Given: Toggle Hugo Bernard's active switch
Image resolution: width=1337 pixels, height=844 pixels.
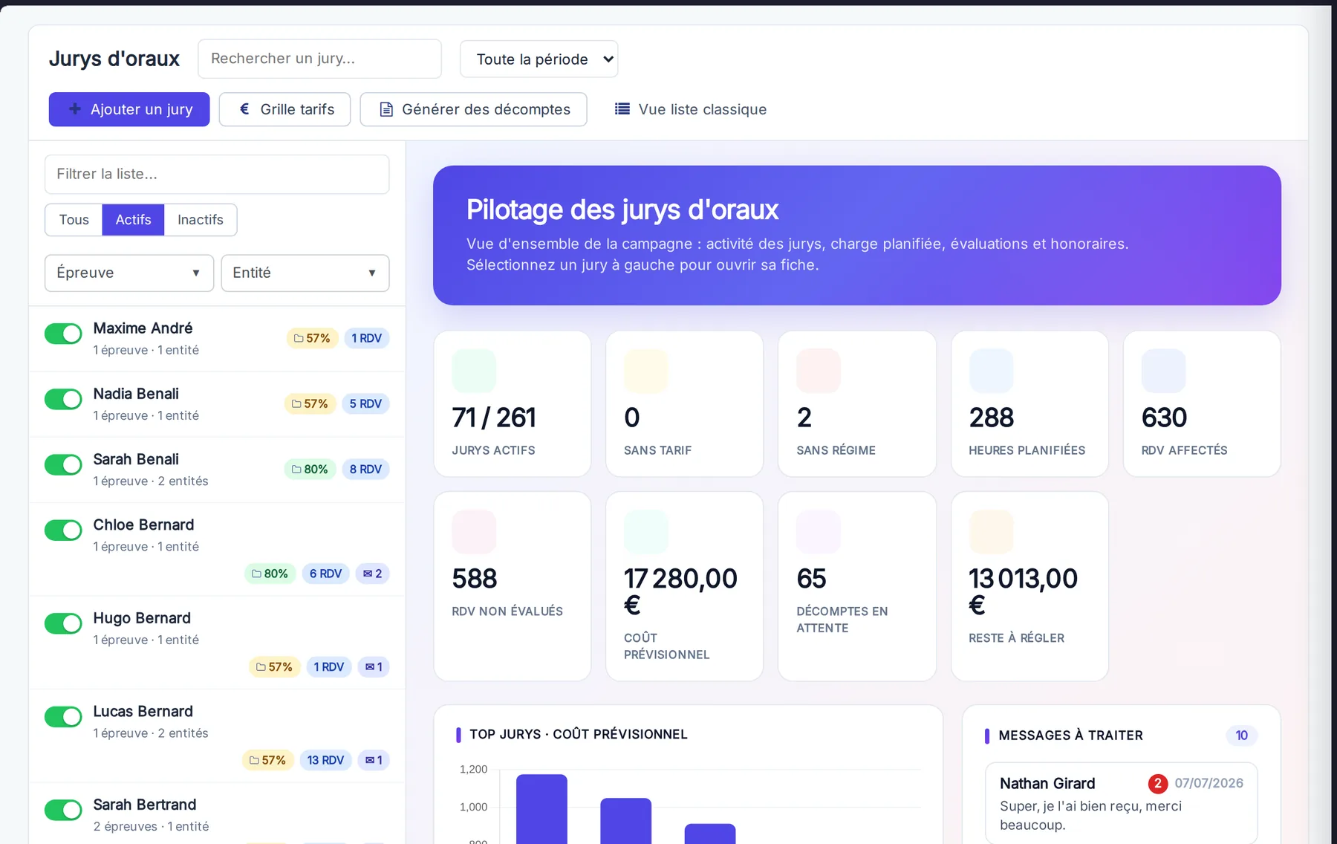Looking at the screenshot, I should pos(63,624).
